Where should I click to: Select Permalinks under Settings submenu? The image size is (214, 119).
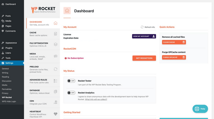[x=7, y=89]
